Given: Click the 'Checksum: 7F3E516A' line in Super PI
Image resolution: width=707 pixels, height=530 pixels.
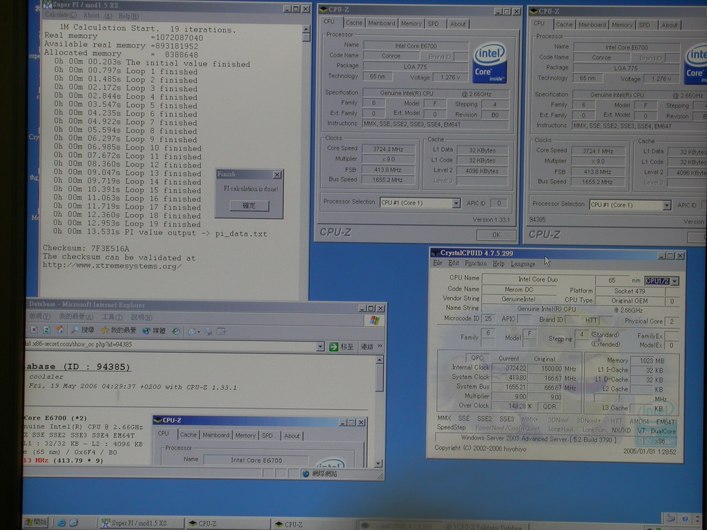Looking at the screenshot, I should pos(86,248).
